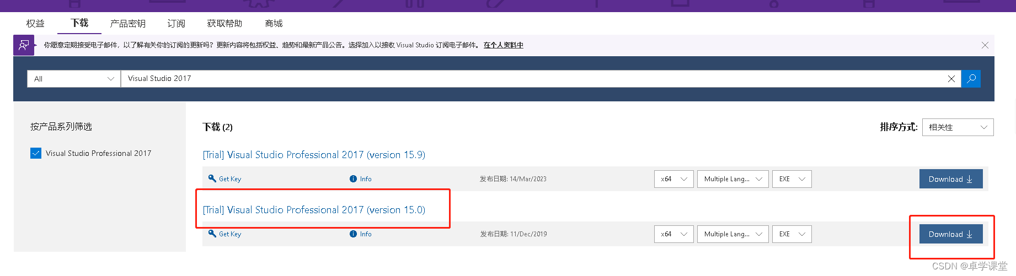Viewport: 1016px width, 276px height.
Task: Click the 按产品系列筛选 filter heading
Action: pos(61,127)
